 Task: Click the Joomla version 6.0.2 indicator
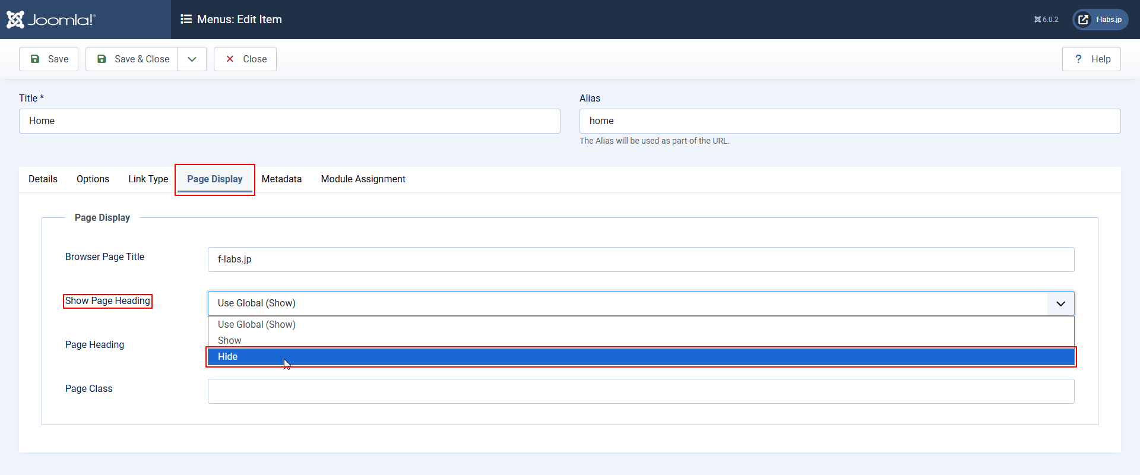point(1046,20)
